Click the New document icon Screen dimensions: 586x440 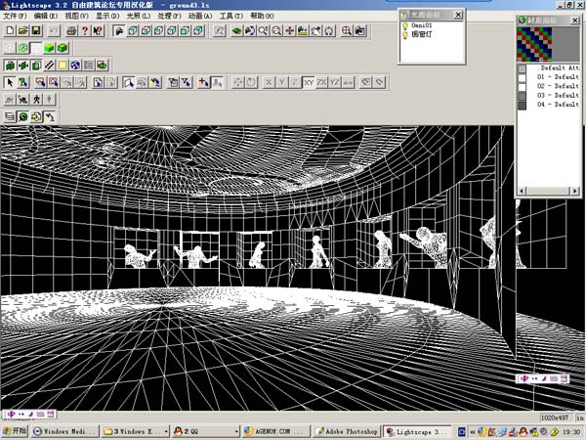click(10, 30)
